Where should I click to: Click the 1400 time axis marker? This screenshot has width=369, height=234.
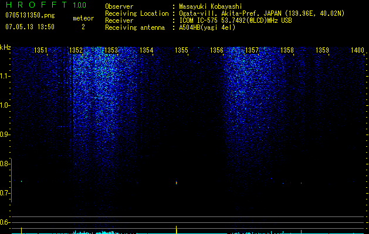point(357,50)
